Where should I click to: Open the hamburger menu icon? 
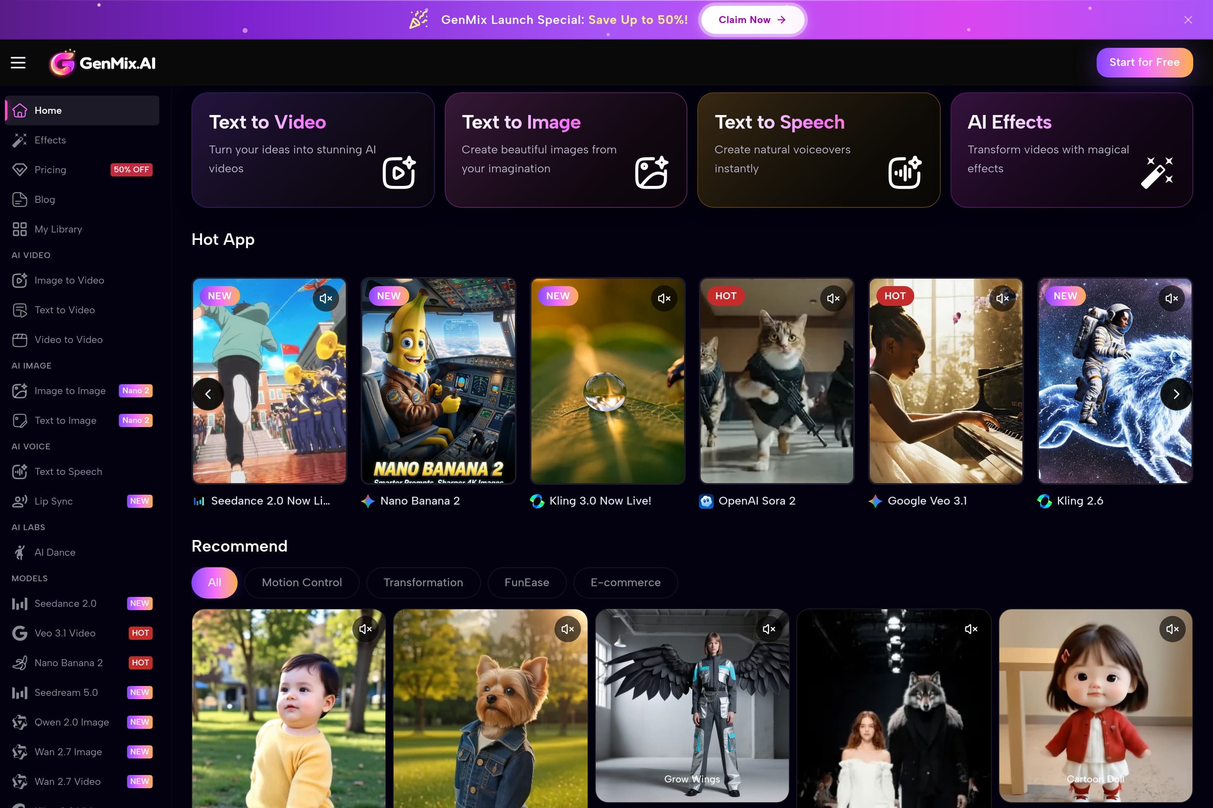(18, 63)
